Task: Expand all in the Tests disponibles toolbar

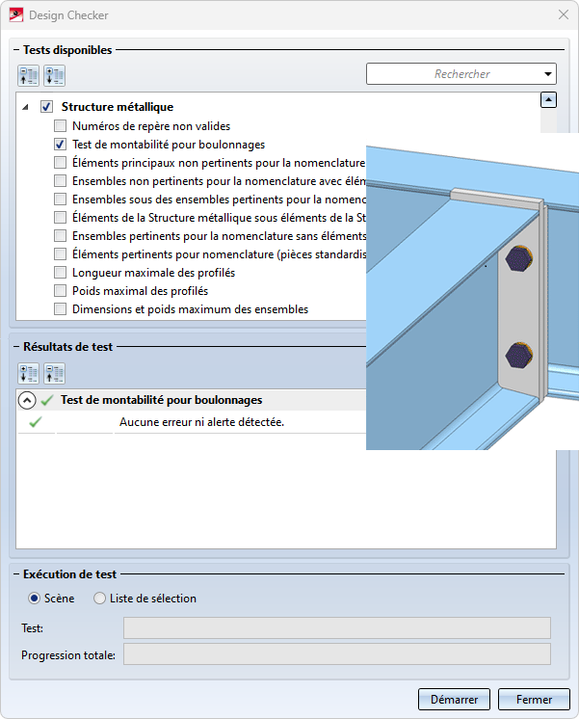Action: pyautogui.click(x=55, y=76)
